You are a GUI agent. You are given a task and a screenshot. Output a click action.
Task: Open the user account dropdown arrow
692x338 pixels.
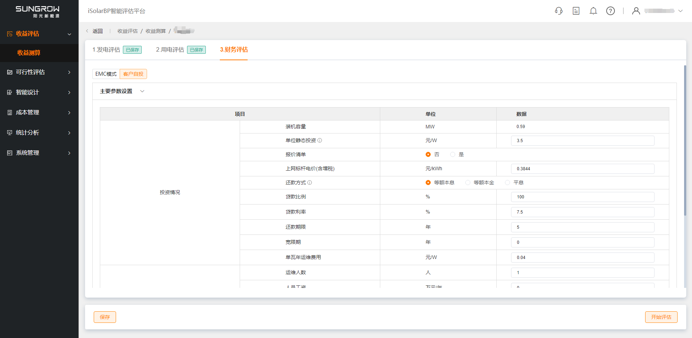[680, 11]
